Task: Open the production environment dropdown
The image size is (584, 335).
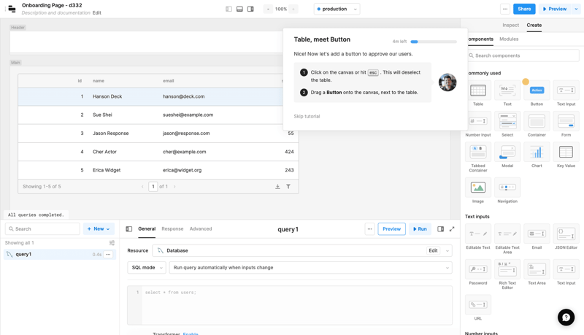Action: (x=337, y=9)
